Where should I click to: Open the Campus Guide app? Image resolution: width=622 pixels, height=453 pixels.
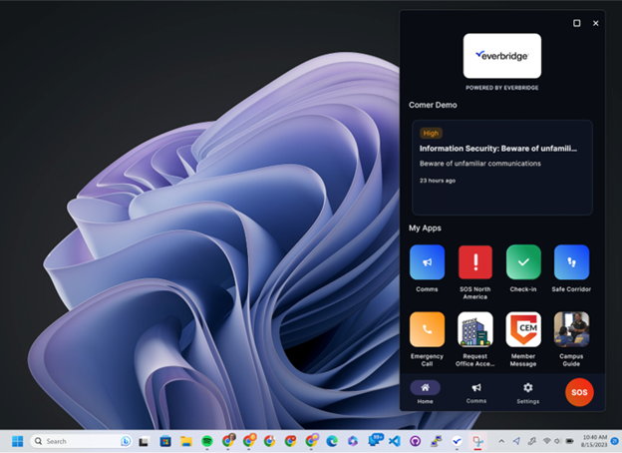pyautogui.click(x=571, y=329)
